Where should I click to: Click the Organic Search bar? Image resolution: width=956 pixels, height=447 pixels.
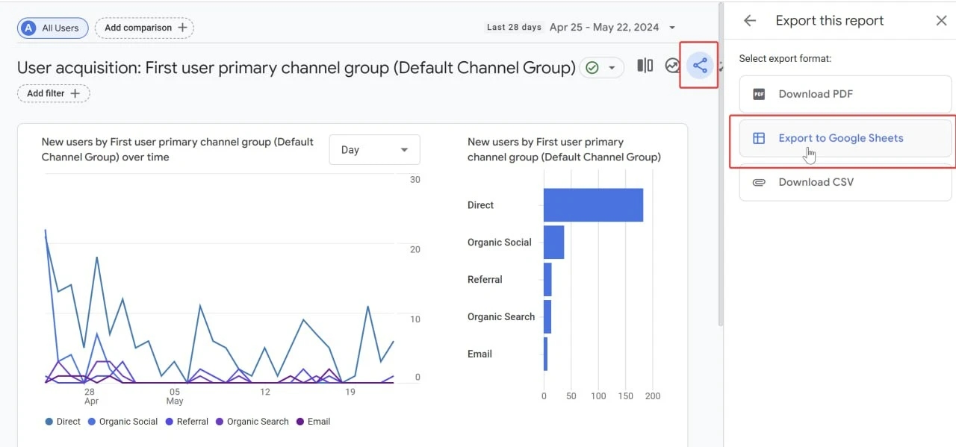547,317
